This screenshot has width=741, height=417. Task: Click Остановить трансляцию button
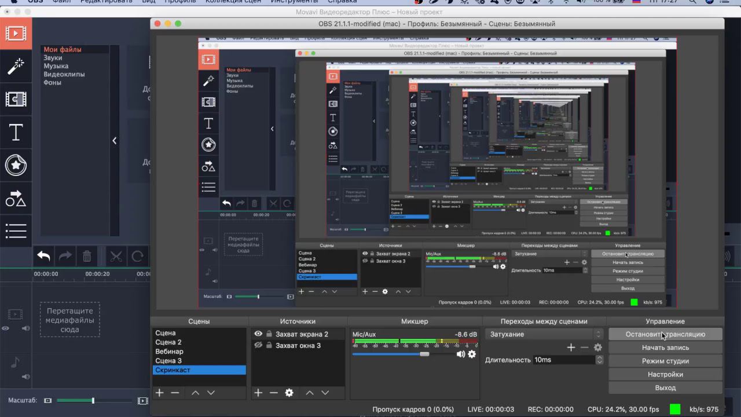coord(665,334)
